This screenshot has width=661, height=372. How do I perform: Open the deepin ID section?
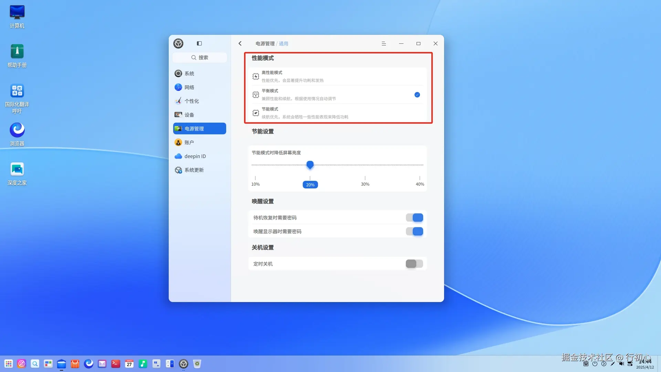click(200, 156)
